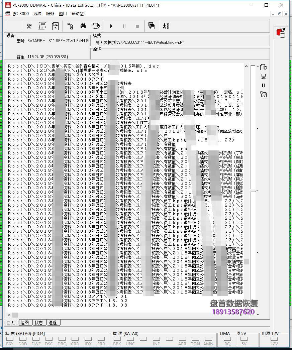Switch to the 位图 tab
The height and width of the screenshot is (350, 292).
point(25,323)
